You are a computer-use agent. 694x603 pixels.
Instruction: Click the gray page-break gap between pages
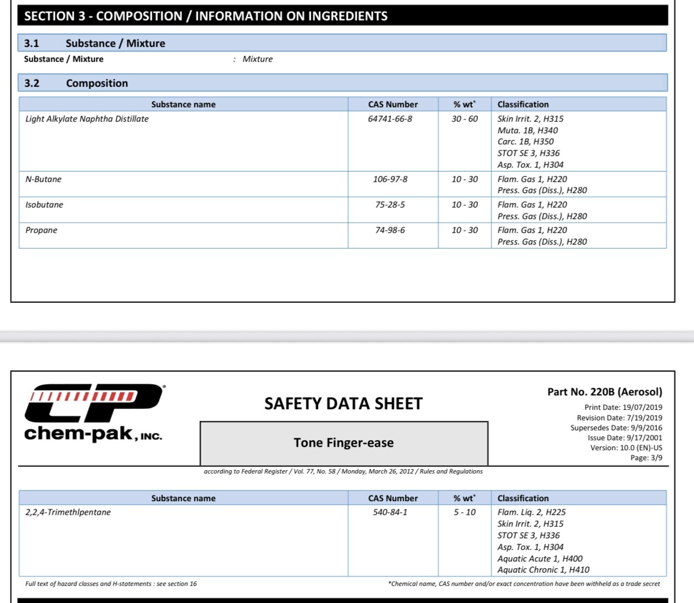[347, 336]
